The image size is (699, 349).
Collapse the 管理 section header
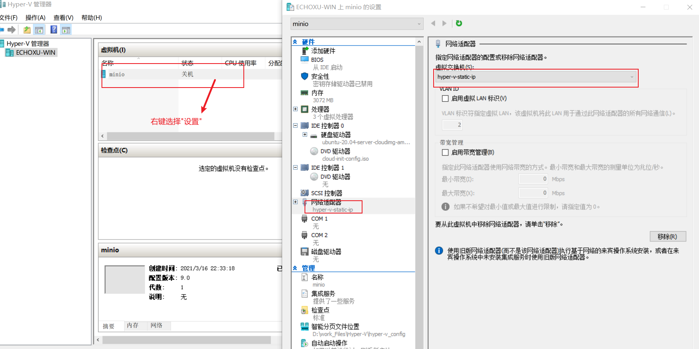tap(295, 268)
